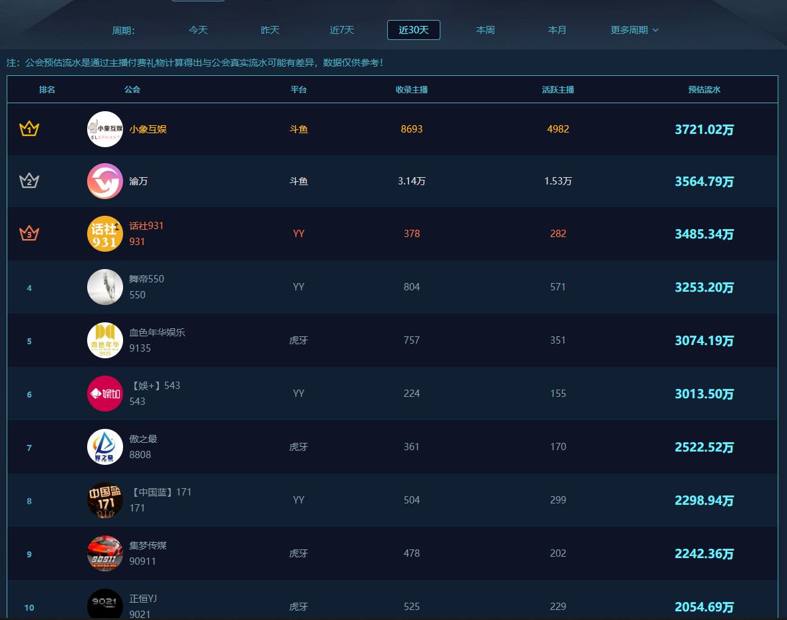Switch to the 近7天 period
Image resolution: width=787 pixels, height=620 pixels.
(x=342, y=30)
